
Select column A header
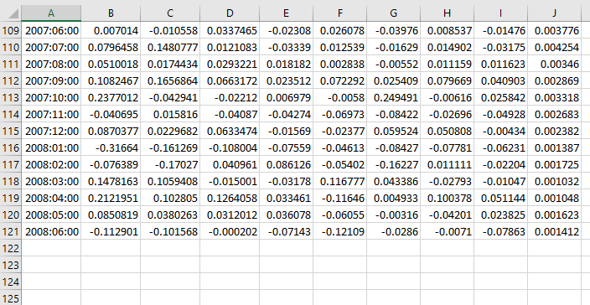pos(51,13)
